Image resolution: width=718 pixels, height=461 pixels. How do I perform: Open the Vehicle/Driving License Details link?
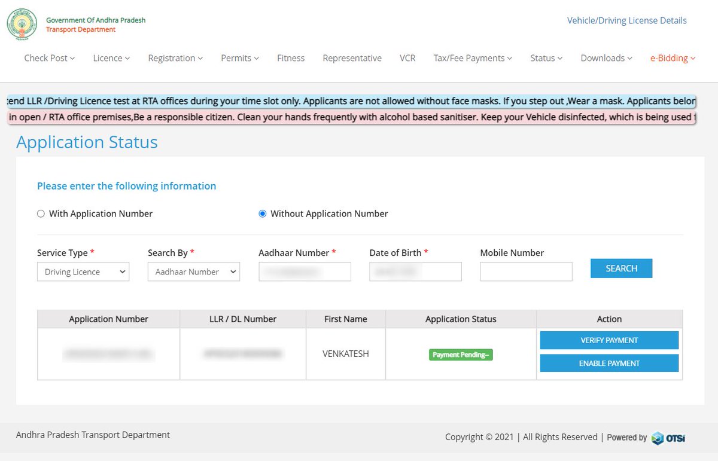pos(627,20)
